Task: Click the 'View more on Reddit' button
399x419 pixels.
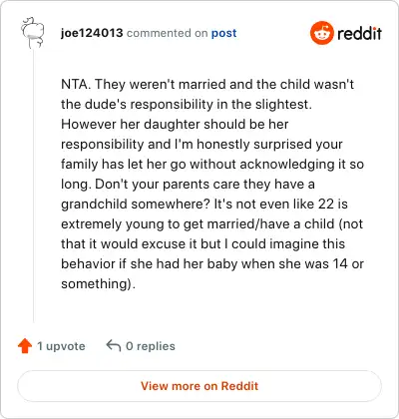Action: (x=199, y=386)
